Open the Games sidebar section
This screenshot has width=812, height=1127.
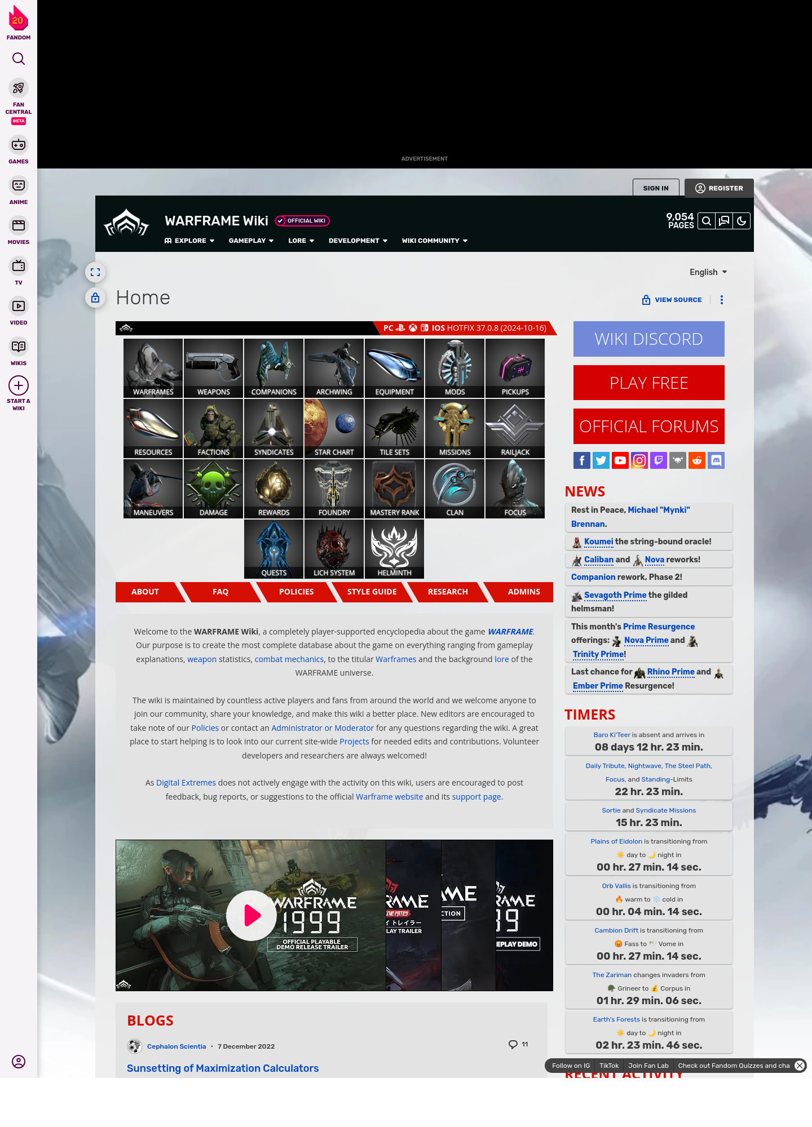[x=19, y=150]
